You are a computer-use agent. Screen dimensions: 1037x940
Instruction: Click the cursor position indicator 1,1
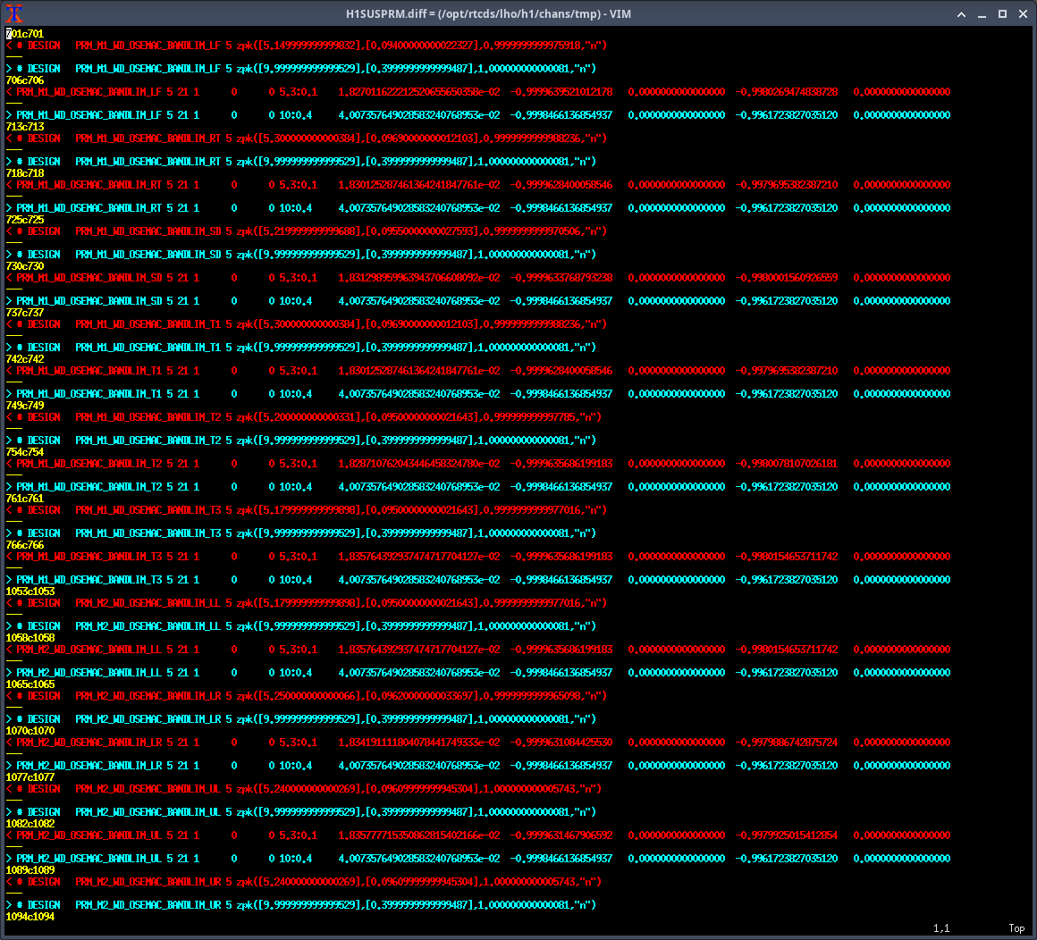click(x=941, y=928)
